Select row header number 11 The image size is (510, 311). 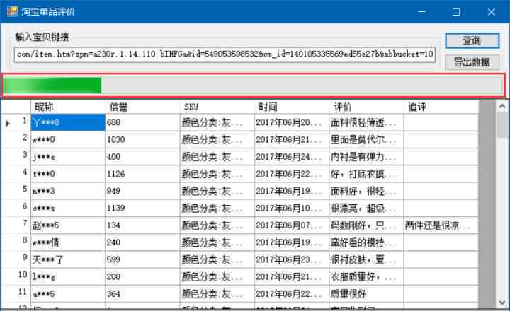16,294
